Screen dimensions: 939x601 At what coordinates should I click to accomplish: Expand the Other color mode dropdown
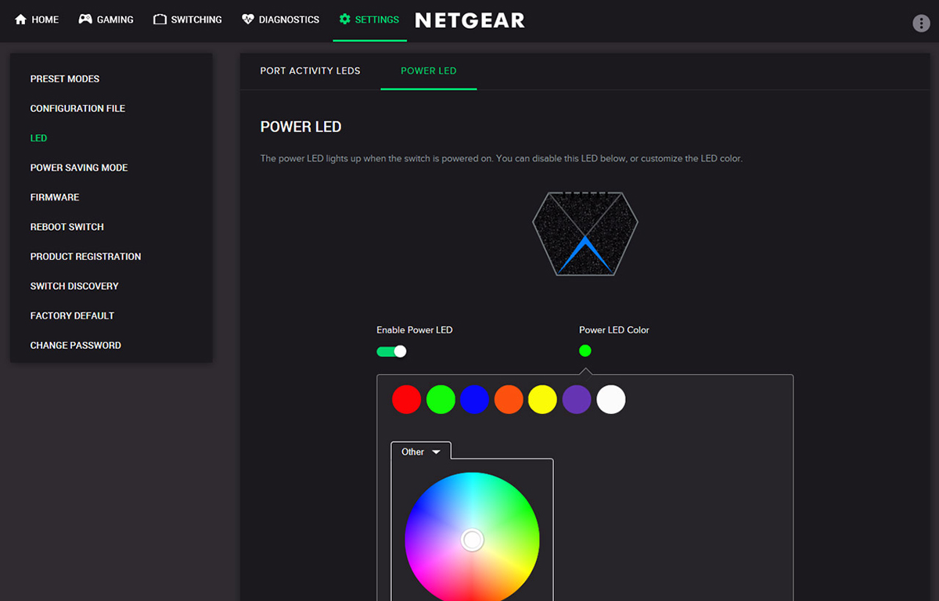pyautogui.click(x=421, y=452)
